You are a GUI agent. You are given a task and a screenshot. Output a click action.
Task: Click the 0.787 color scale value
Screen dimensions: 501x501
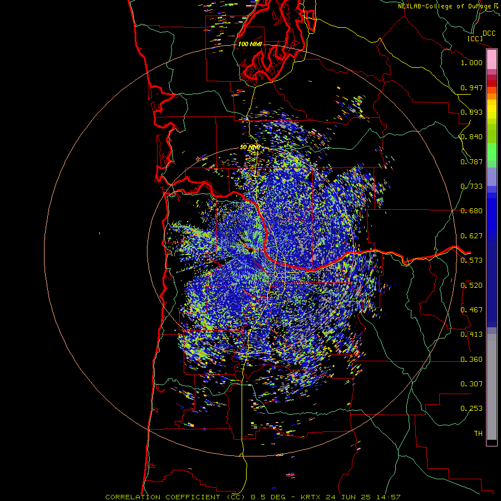(x=471, y=161)
